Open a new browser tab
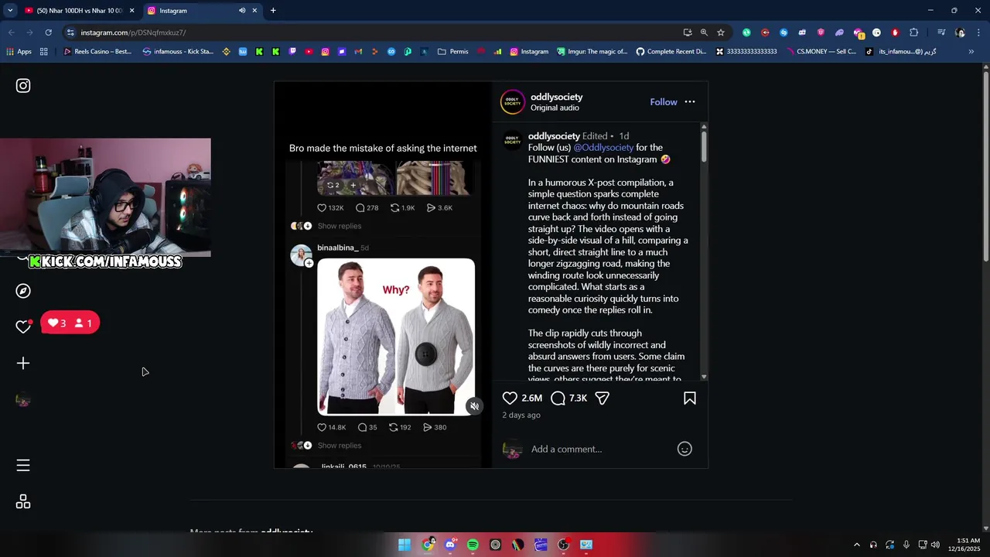Viewport: 990px width, 557px height. pyautogui.click(x=273, y=11)
